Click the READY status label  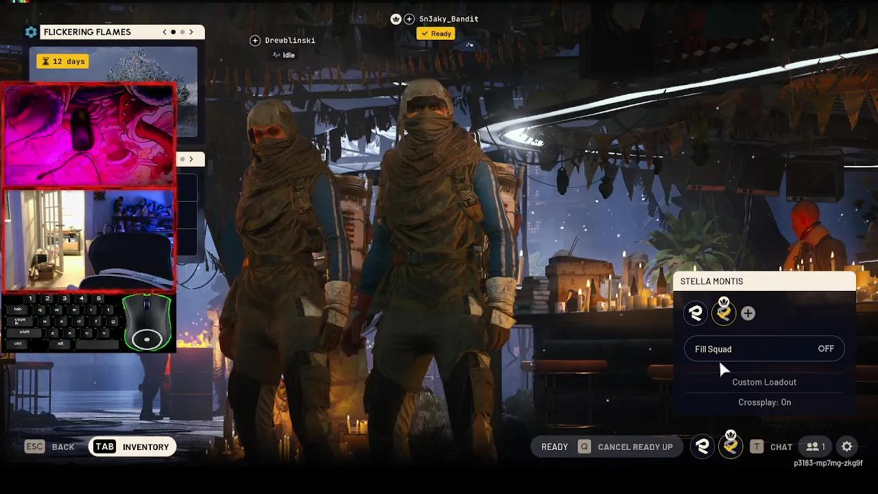pyautogui.click(x=554, y=447)
